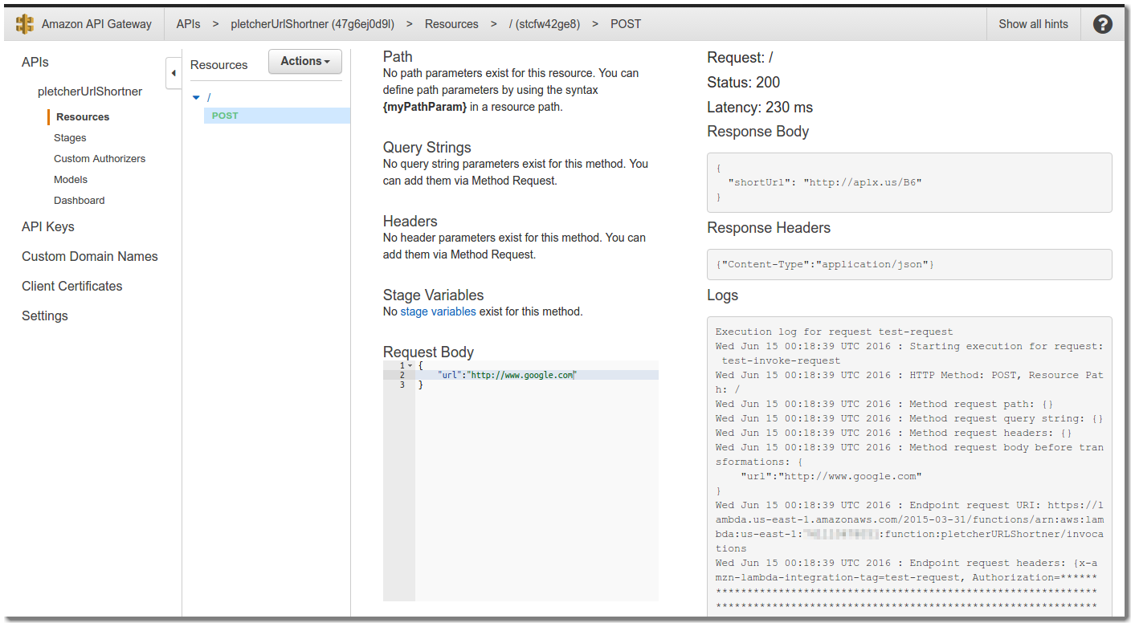
Task: Select the POST method in tree
Action: point(277,116)
